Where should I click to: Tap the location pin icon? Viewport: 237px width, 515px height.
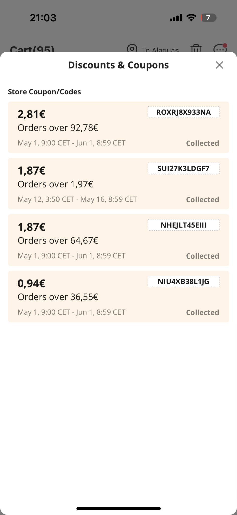point(132,48)
